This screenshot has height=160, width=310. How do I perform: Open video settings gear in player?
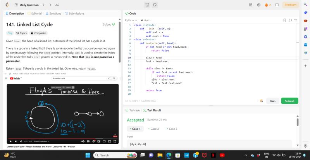[x=93, y=141]
